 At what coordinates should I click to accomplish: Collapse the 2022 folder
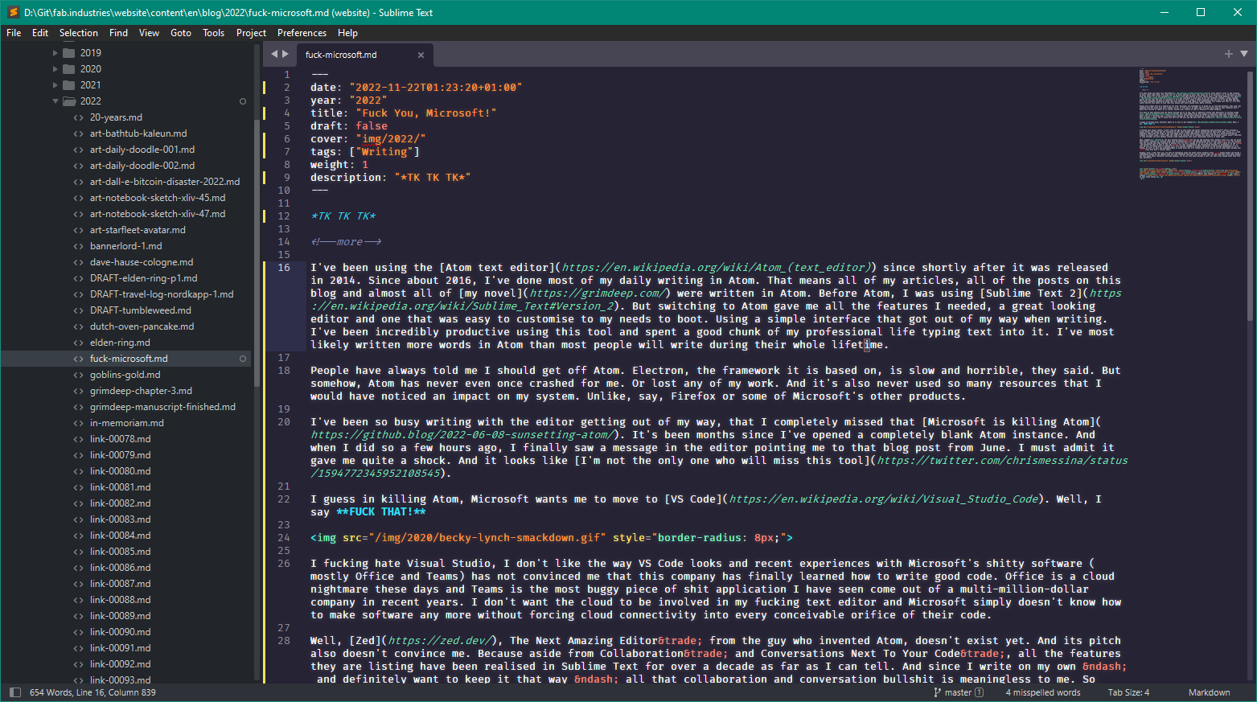coord(55,101)
